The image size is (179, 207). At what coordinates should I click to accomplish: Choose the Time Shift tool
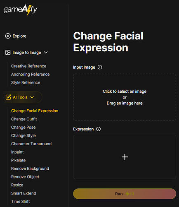tap(20, 202)
